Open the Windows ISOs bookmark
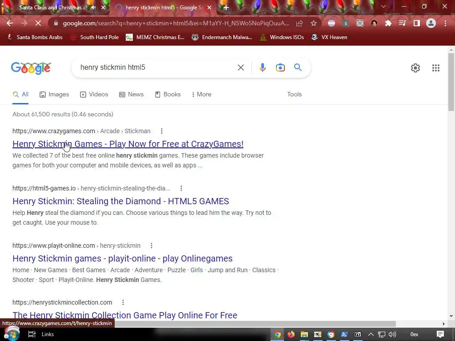Viewport: 455px width, 341px height. [x=282, y=37]
